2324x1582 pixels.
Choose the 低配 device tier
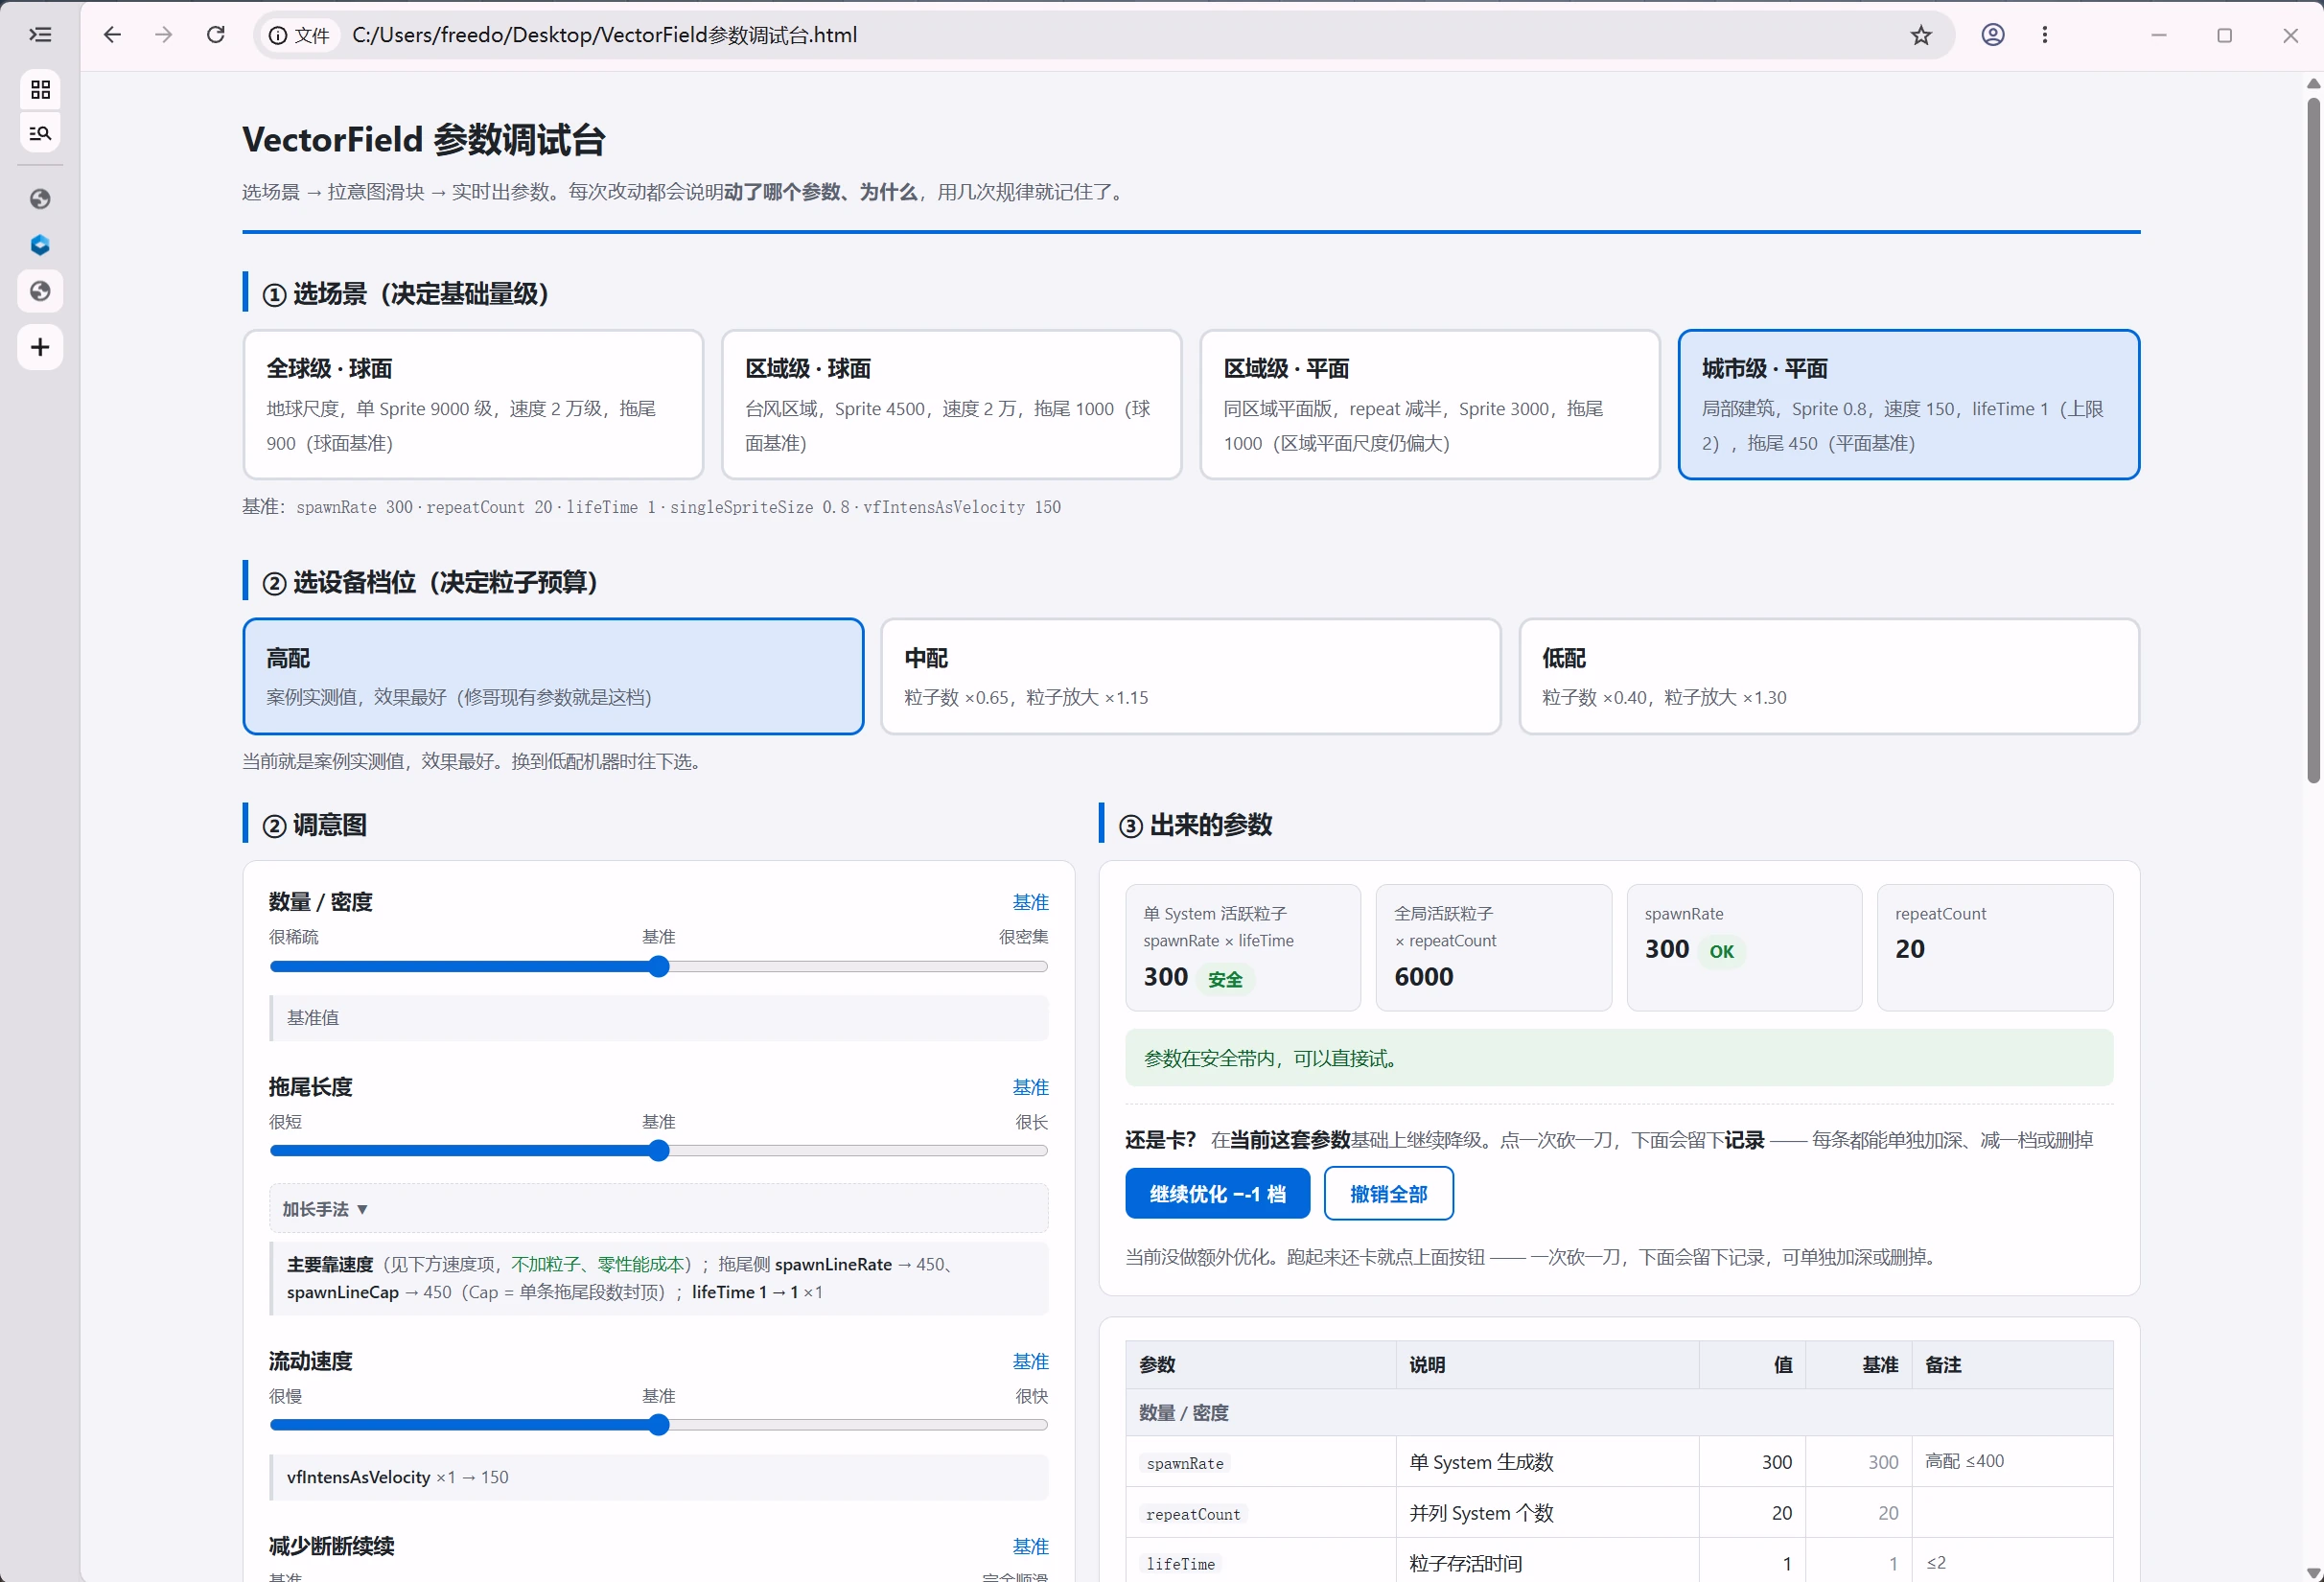coord(1829,677)
